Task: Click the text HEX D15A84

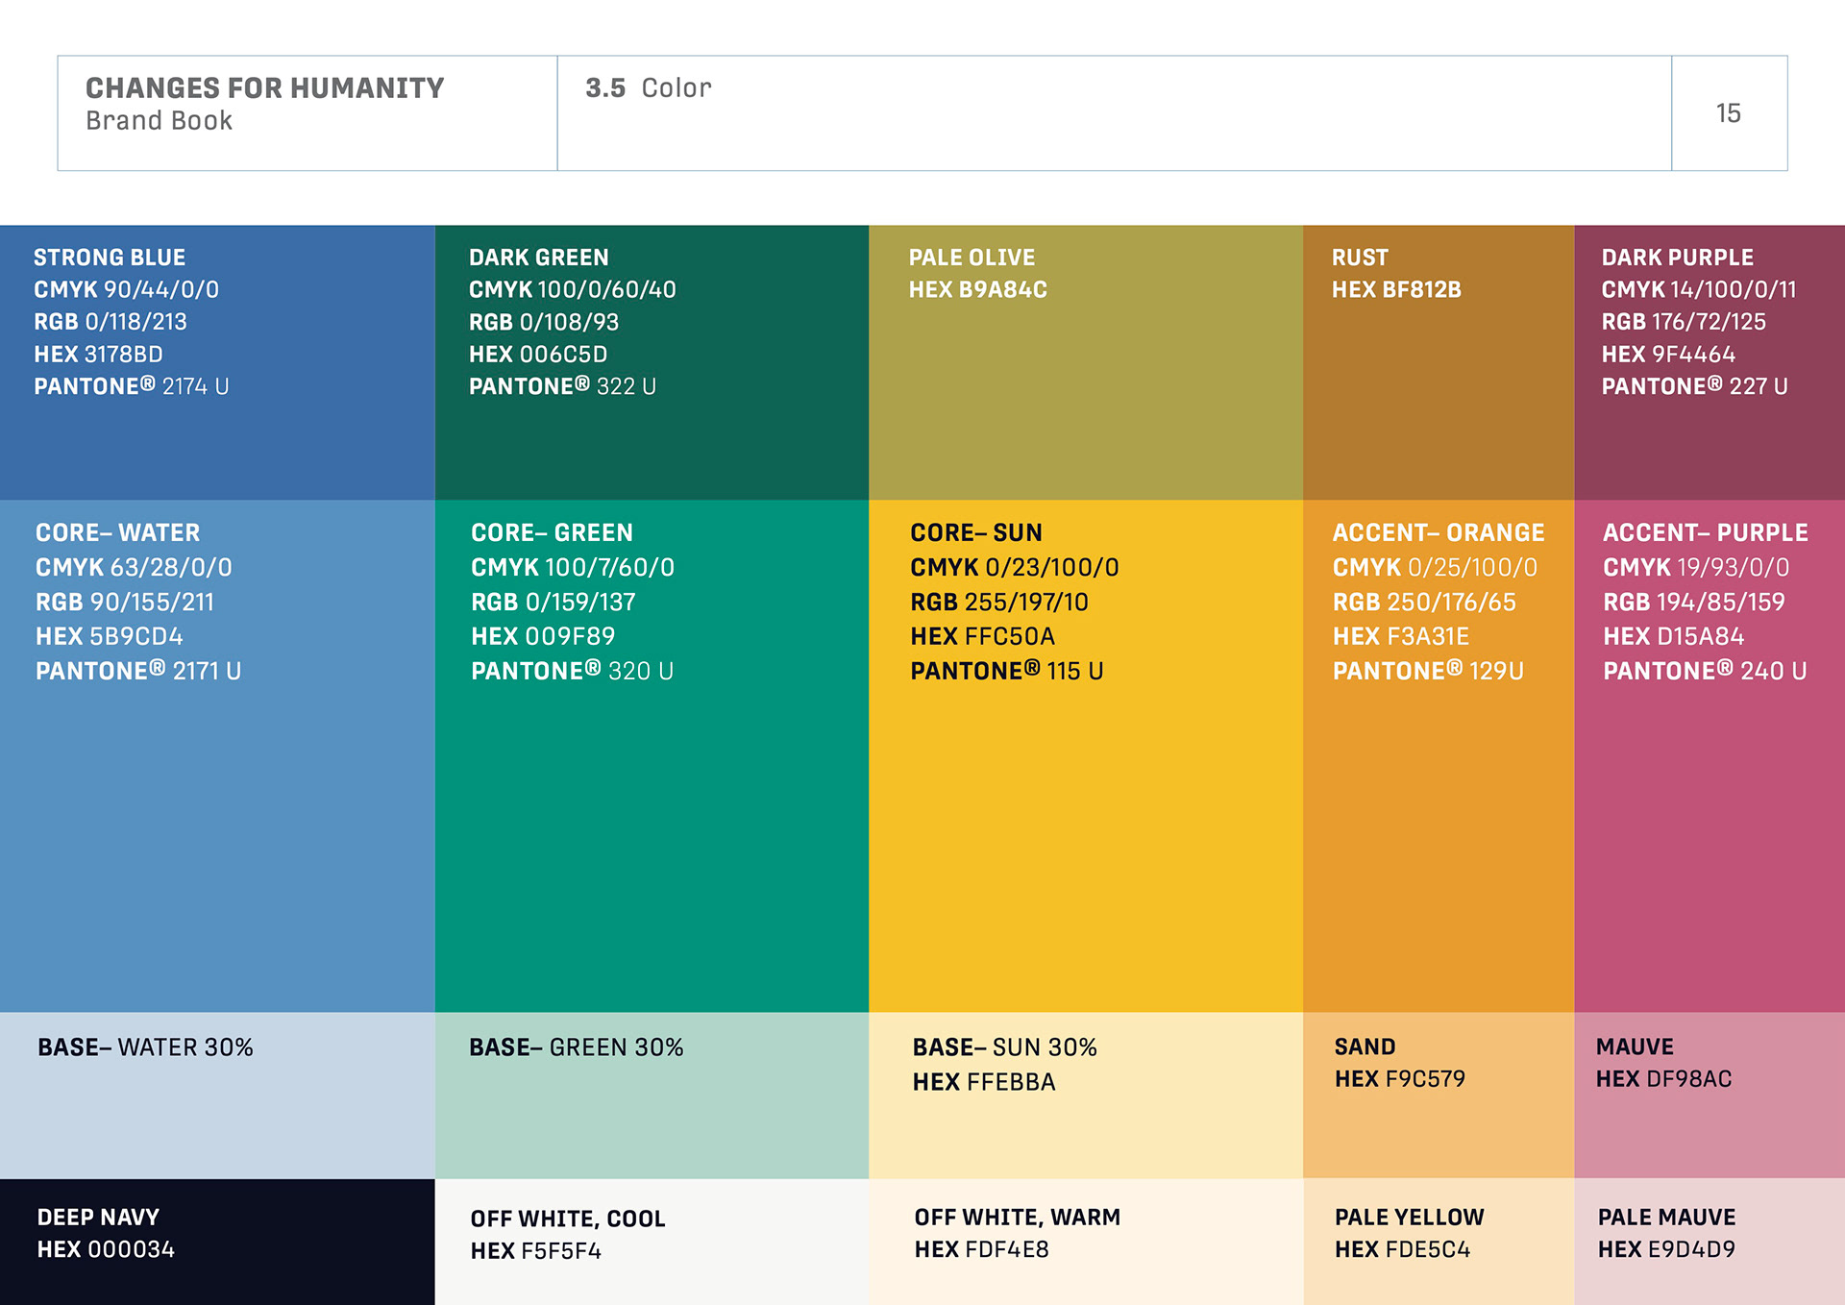Action: pos(1673,637)
